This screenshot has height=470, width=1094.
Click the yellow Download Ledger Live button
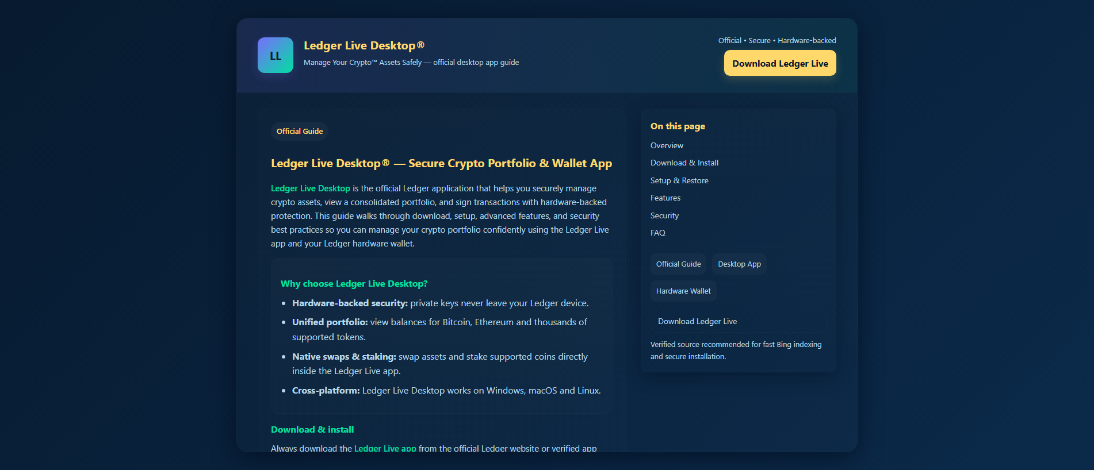click(x=780, y=63)
